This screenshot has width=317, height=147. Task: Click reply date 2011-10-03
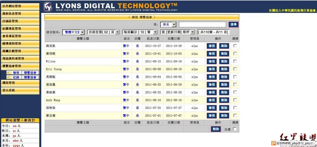(174, 54)
